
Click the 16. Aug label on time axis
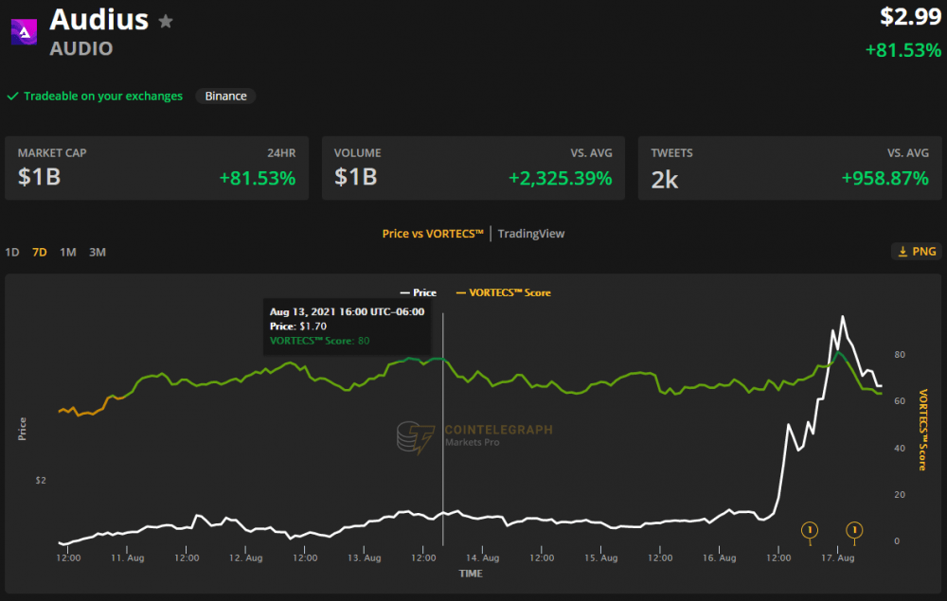point(720,558)
